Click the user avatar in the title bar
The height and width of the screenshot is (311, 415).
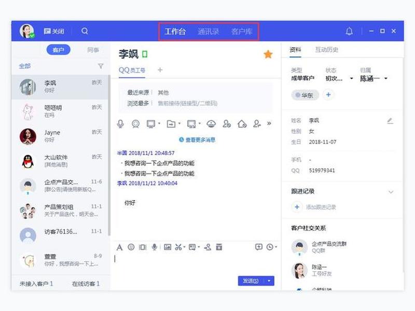pos(27,31)
